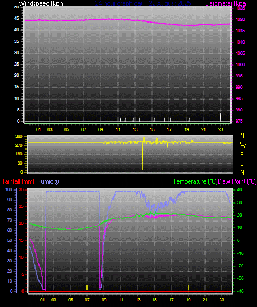The image size is (257, 307).
Task: Click the compass letter S
Action: (242, 155)
